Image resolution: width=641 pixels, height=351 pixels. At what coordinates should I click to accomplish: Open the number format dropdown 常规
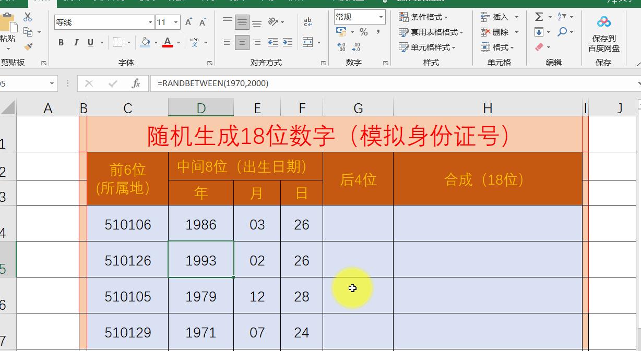381,17
